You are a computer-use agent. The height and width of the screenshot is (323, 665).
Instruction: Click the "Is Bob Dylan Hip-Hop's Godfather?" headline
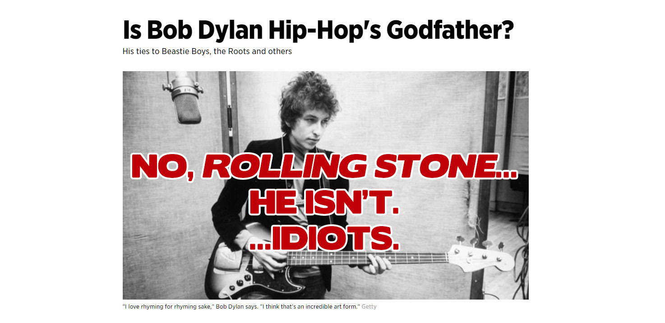pyautogui.click(x=318, y=31)
